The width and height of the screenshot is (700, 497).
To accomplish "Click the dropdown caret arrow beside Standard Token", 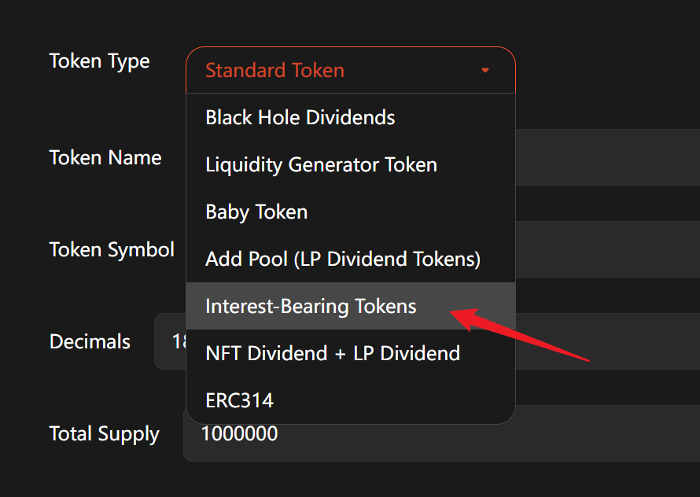I will (x=485, y=71).
